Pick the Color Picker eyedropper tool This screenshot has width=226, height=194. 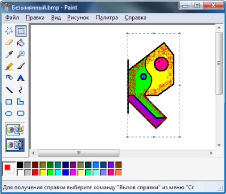tap(9, 54)
